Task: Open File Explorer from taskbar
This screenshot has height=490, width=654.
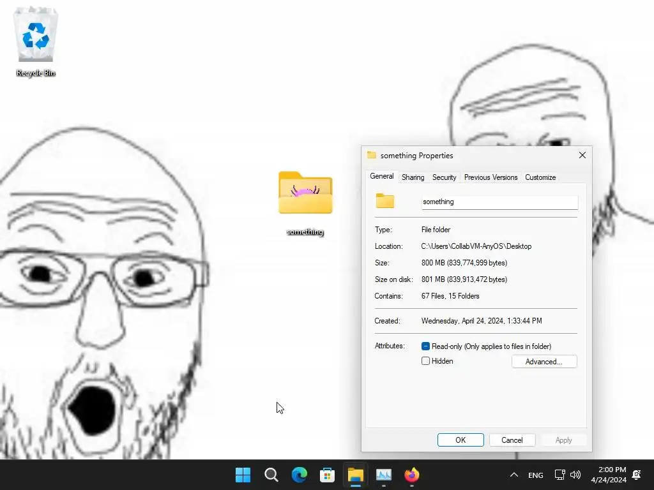Action: 355,475
